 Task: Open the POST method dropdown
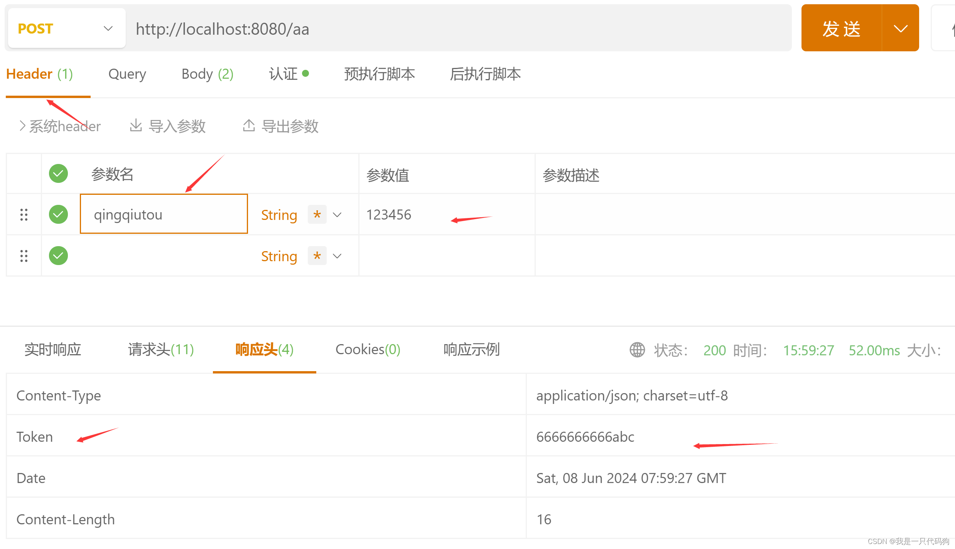click(x=108, y=28)
